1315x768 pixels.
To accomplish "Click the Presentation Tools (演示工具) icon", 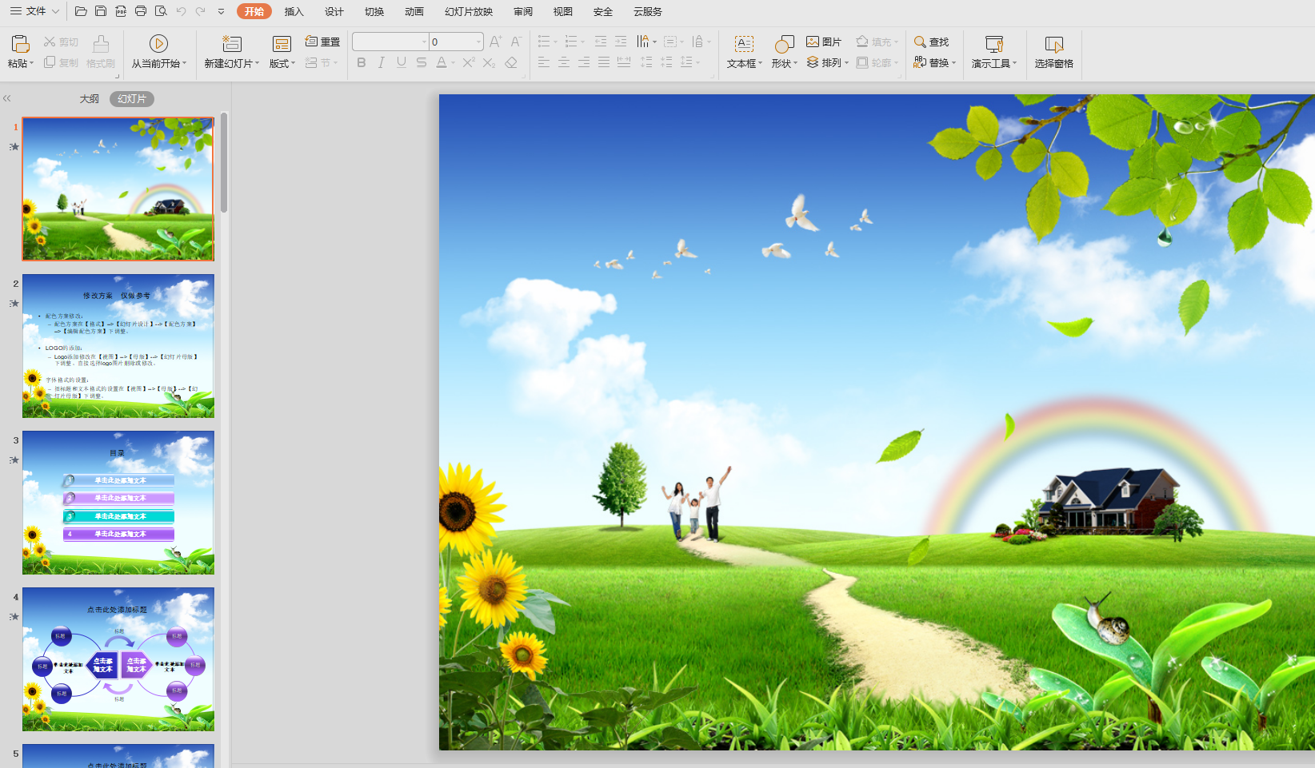I will click(x=994, y=44).
